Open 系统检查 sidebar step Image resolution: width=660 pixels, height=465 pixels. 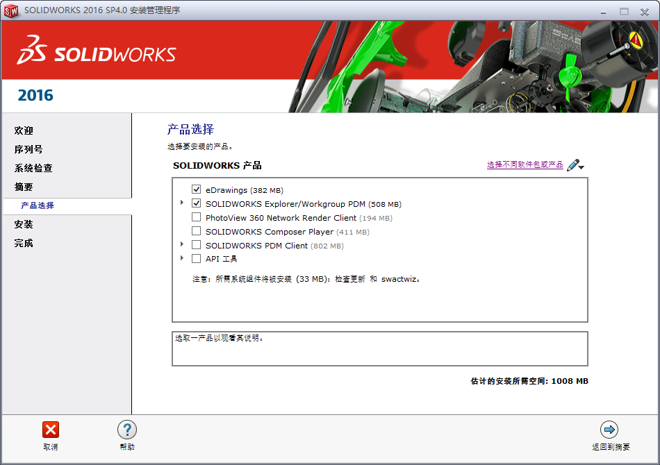click(x=33, y=168)
